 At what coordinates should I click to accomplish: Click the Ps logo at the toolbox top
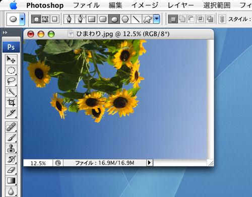tap(11, 47)
